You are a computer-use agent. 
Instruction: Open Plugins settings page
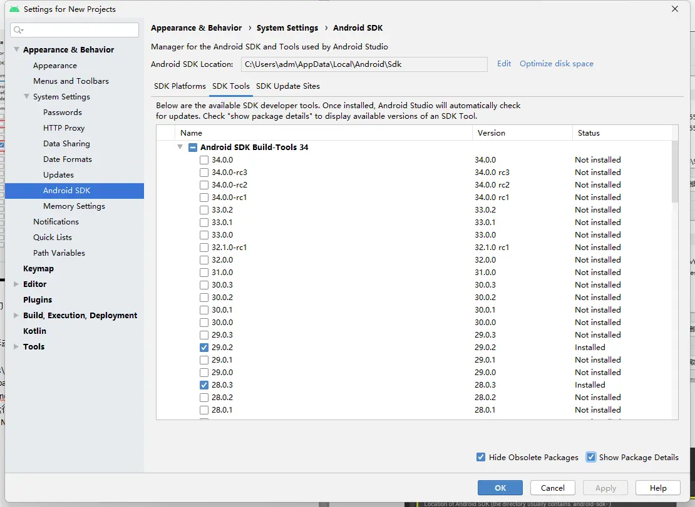click(x=37, y=300)
